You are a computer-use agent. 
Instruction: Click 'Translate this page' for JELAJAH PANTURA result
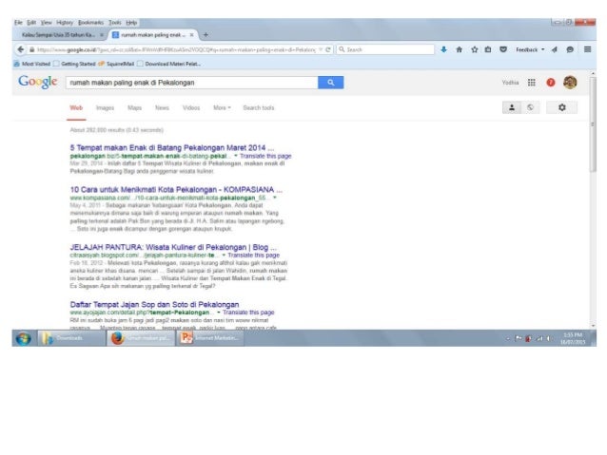click(x=254, y=256)
